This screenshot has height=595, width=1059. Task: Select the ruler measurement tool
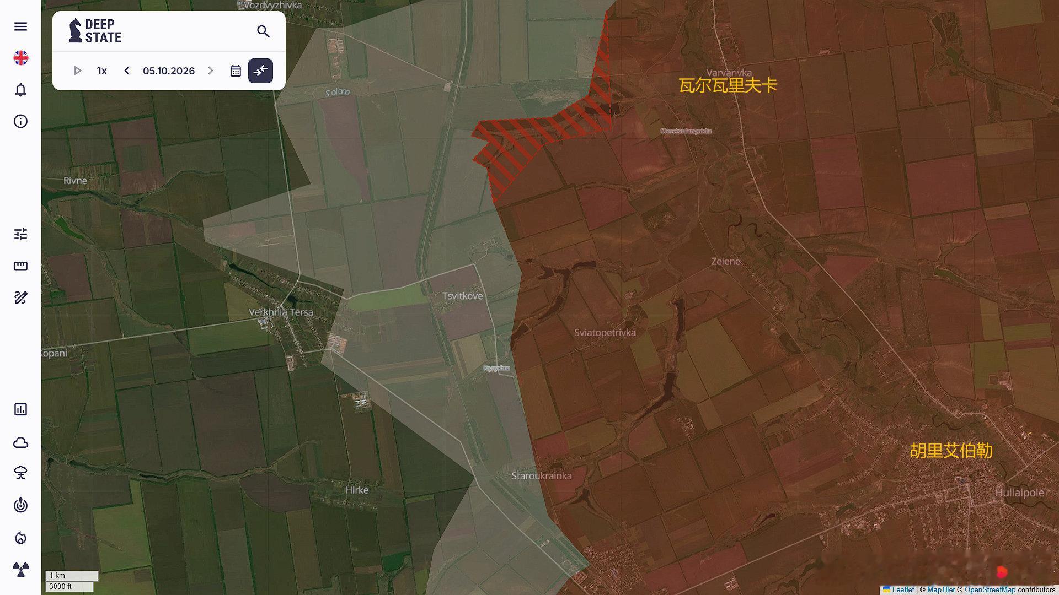tap(20, 266)
